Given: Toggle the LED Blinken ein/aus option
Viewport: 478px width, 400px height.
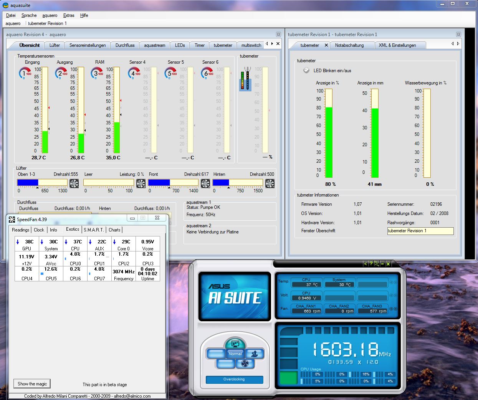Looking at the screenshot, I should pyautogui.click(x=306, y=71).
